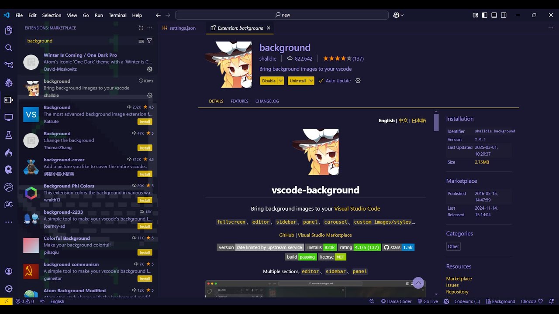Click the Disable button

[x=269, y=81]
